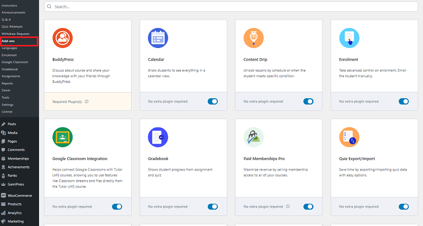Click the Posts pin icon

click(x=3, y=124)
